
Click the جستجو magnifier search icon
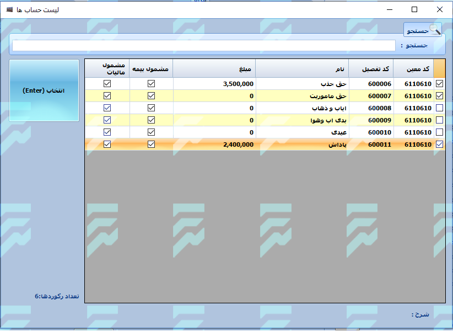click(x=435, y=30)
